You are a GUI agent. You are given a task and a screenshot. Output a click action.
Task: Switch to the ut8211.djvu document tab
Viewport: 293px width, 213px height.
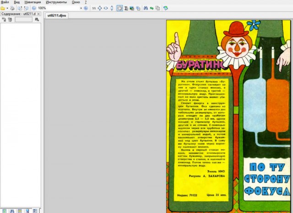tap(57, 16)
